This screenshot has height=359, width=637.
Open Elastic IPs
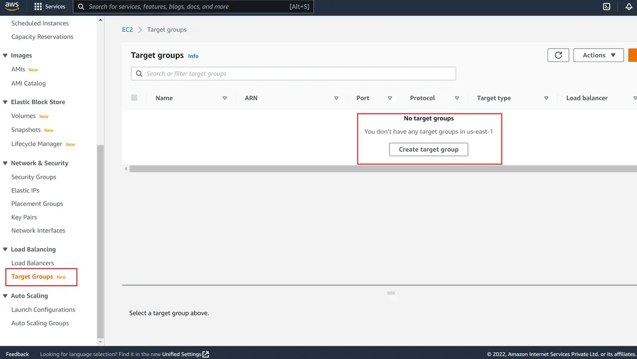(x=25, y=190)
